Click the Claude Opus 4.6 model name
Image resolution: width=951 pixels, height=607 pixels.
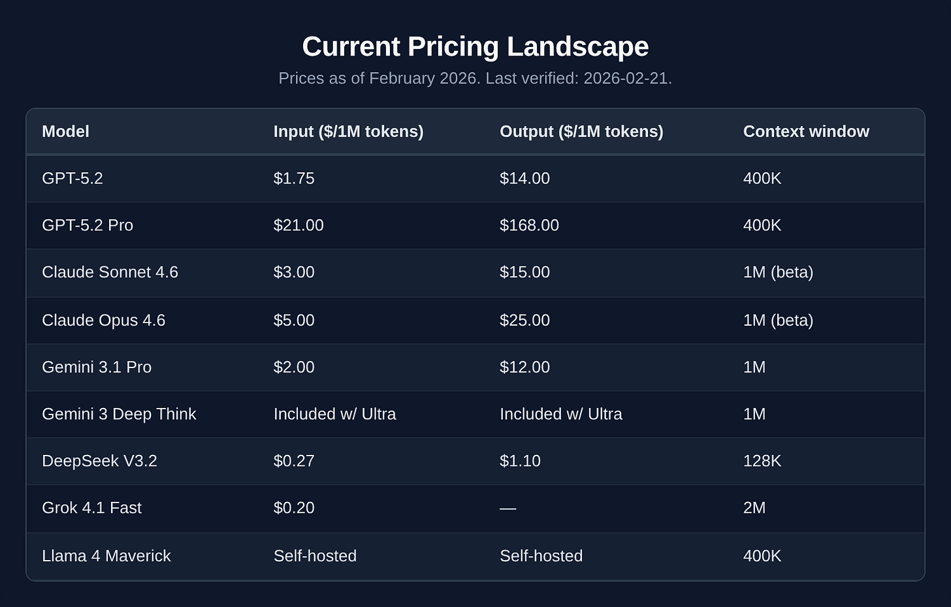(x=103, y=320)
